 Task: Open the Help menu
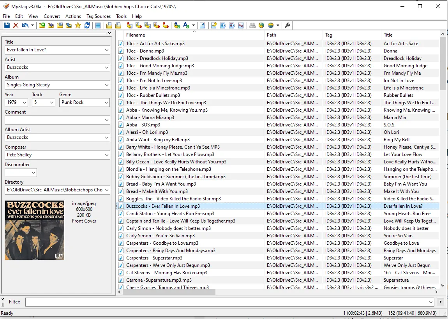(x=137, y=16)
